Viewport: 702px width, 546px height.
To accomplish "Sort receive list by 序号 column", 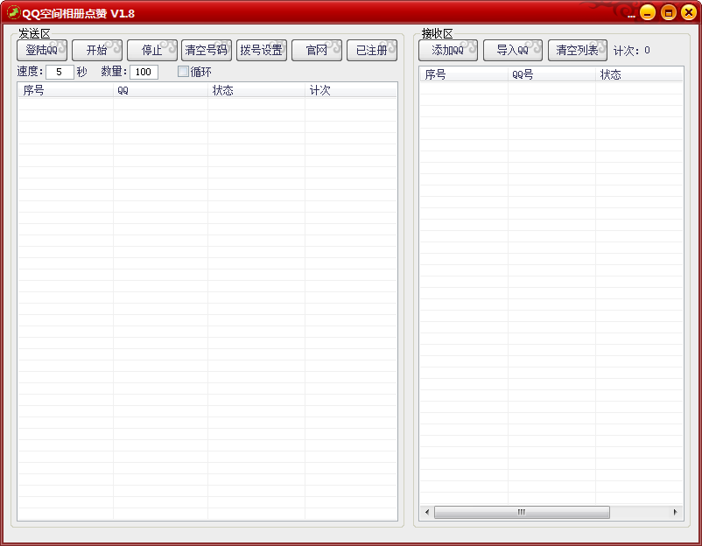I will click(x=464, y=74).
